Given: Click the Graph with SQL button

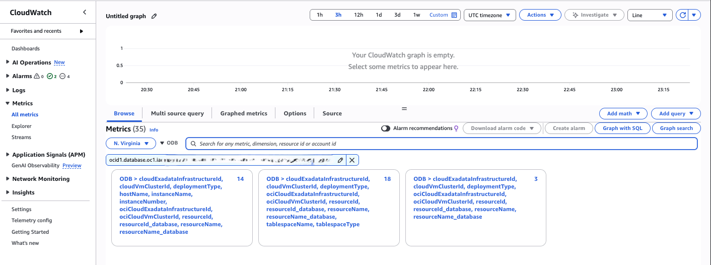Looking at the screenshot, I should click(x=622, y=128).
